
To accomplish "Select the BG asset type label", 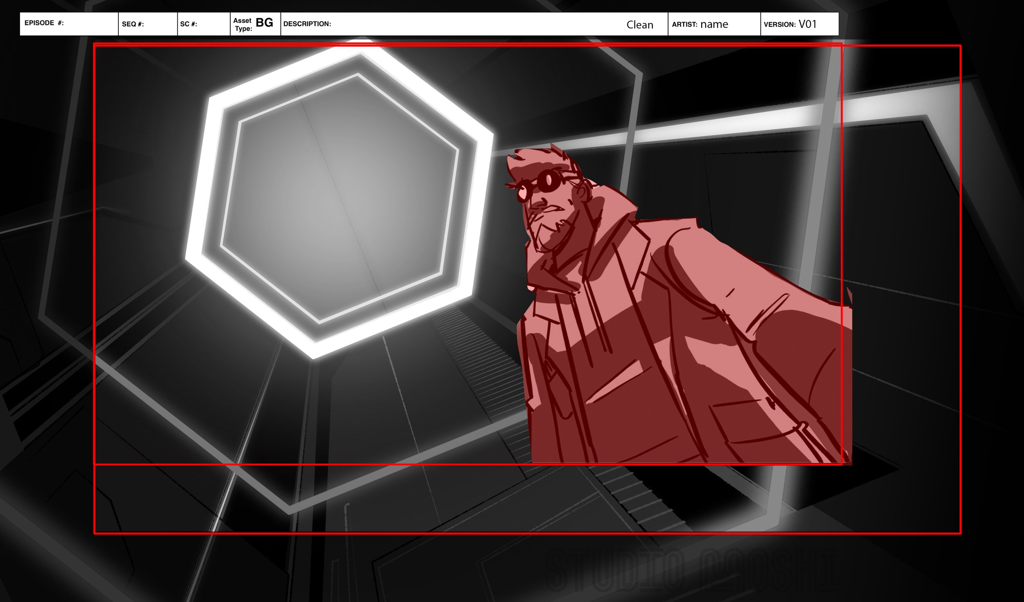I will (264, 23).
